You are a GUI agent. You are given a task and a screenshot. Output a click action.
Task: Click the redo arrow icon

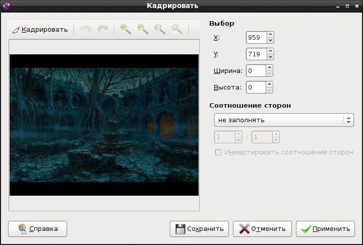click(x=102, y=30)
